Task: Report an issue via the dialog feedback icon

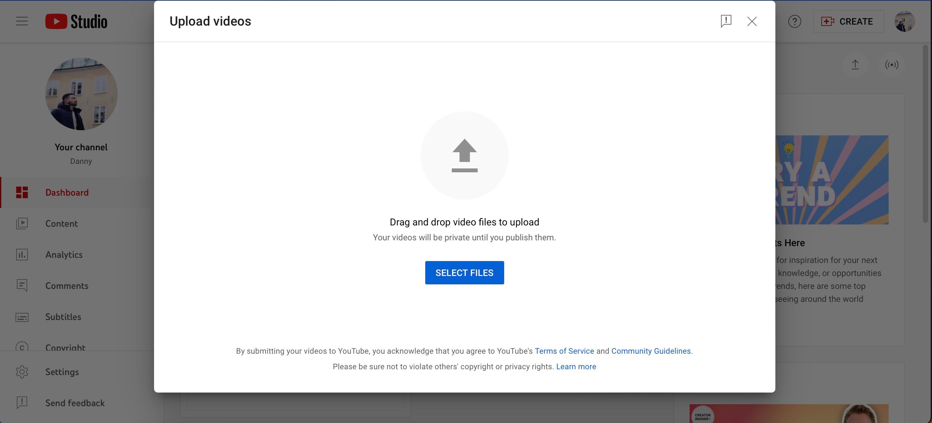Action: point(726,21)
